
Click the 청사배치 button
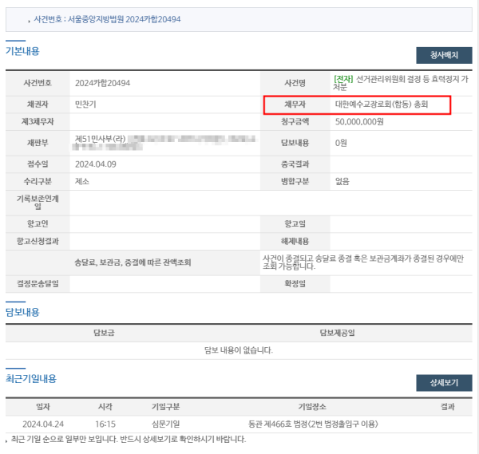pyautogui.click(x=445, y=55)
